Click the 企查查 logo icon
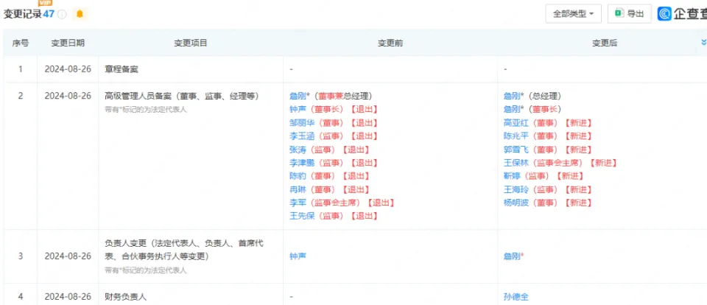This screenshot has height=305, width=707. click(664, 14)
